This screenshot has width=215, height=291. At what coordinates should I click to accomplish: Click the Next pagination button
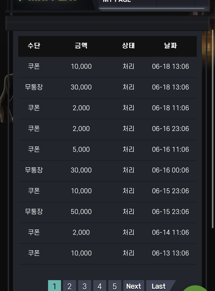click(x=134, y=286)
